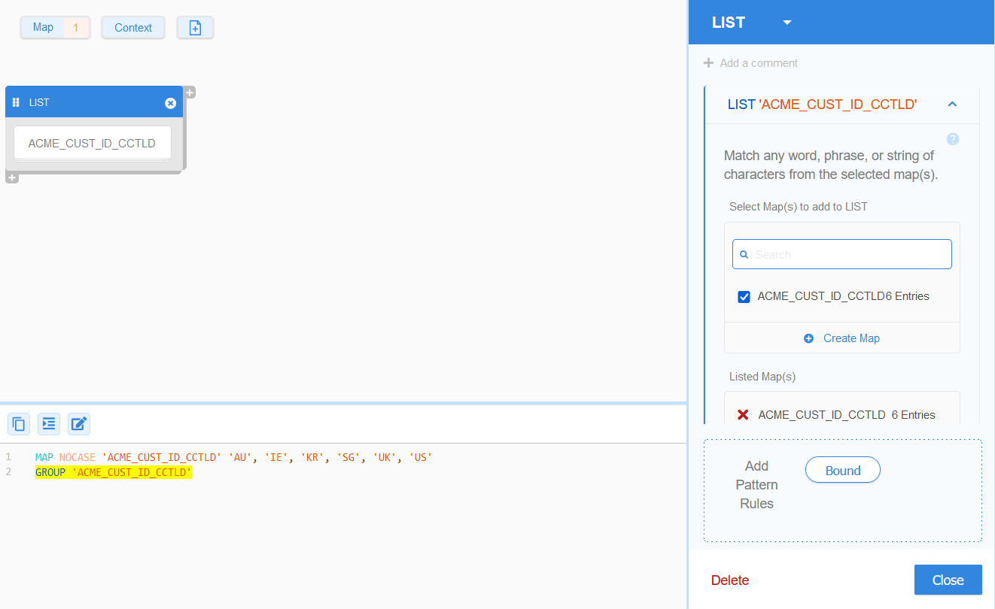The height and width of the screenshot is (609, 995).
Task: Click the MAP NOCASE code line
Action: click(233, 457)
